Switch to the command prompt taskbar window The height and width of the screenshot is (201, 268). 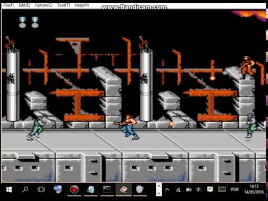tap(107, 190)
